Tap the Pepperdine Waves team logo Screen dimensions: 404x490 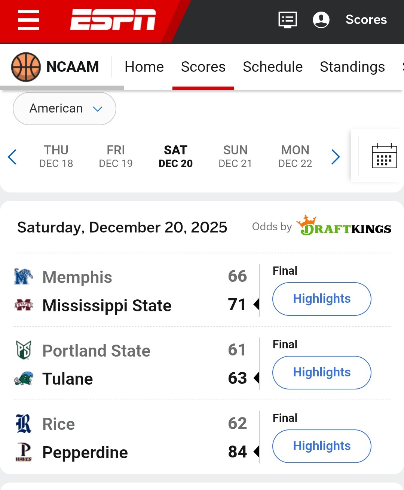coord(24,452)
